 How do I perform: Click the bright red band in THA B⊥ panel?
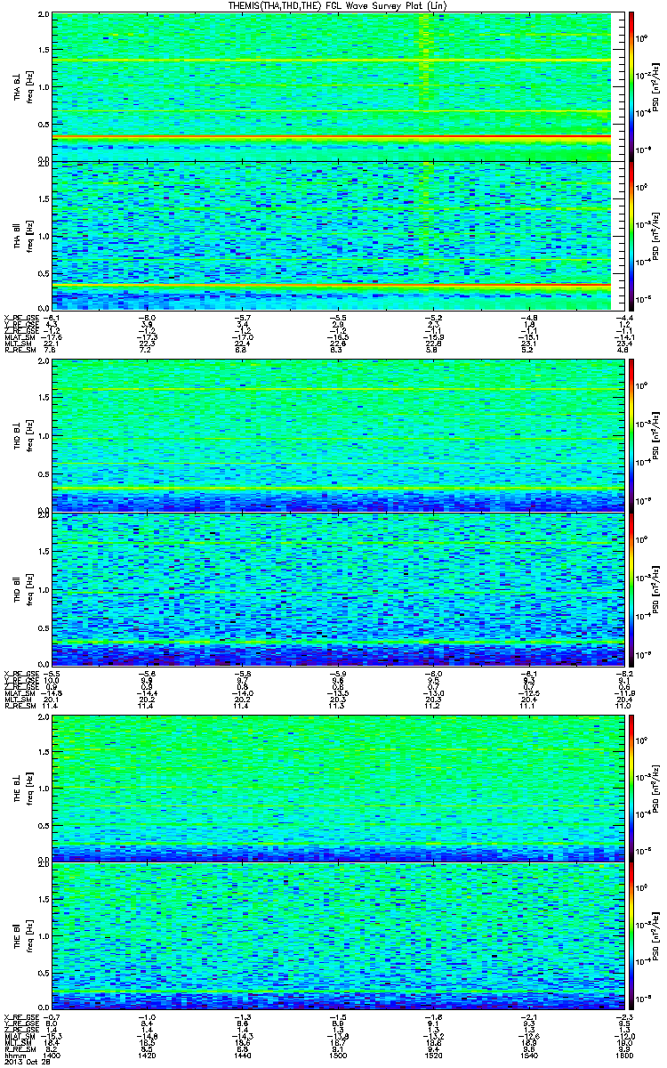point(333,138)
